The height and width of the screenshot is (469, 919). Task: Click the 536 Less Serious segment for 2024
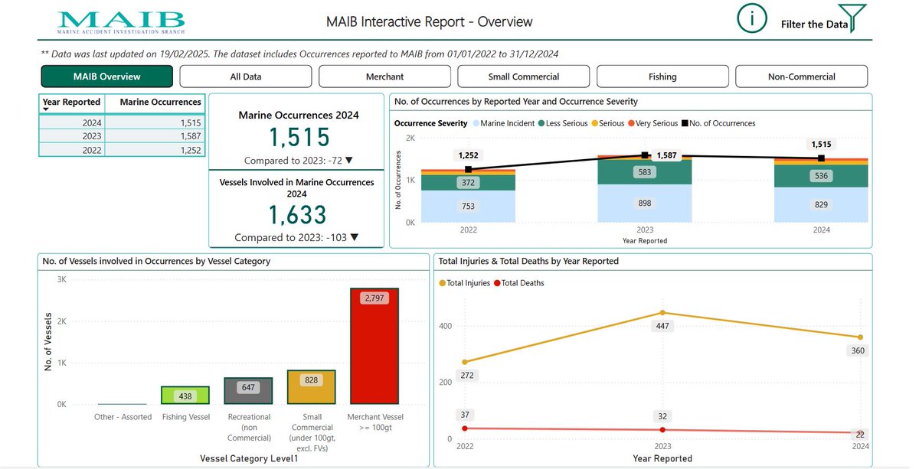tap(821, 176)
